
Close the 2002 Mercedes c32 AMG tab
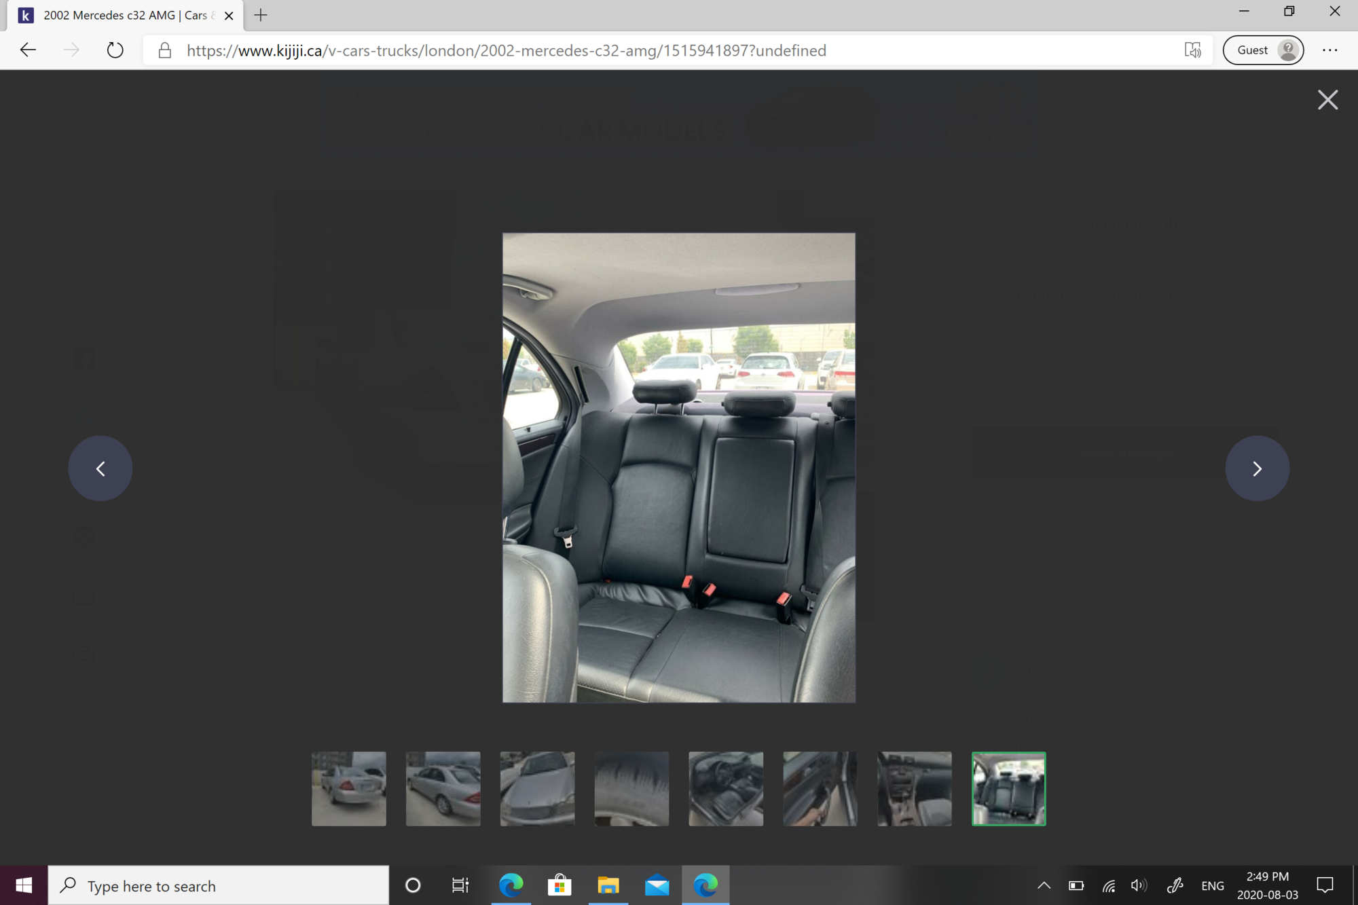coord(229,16)
